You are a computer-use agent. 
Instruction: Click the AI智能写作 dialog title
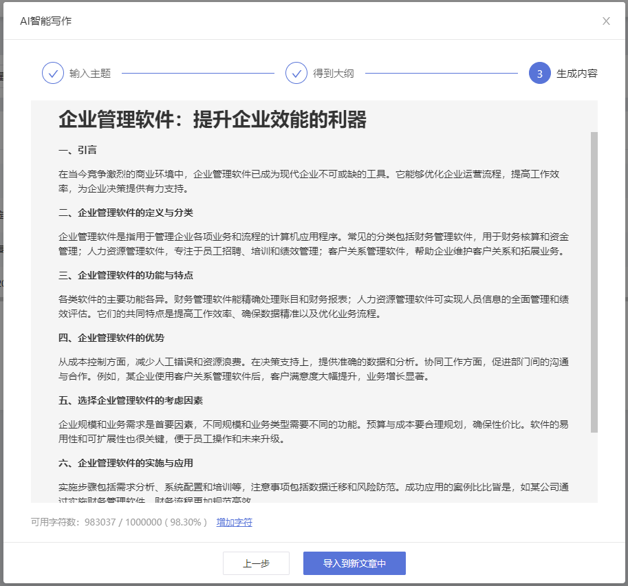46,21
